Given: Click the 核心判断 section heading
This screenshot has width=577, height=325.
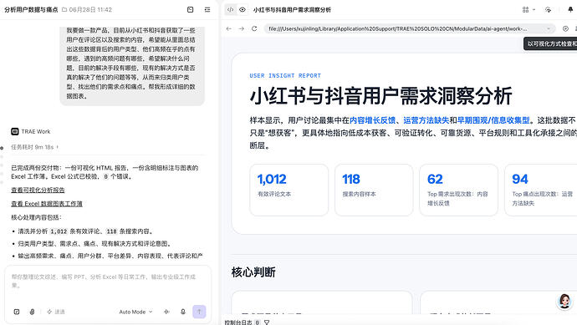Looking at the screenshot, I should (x=253, y=272).
